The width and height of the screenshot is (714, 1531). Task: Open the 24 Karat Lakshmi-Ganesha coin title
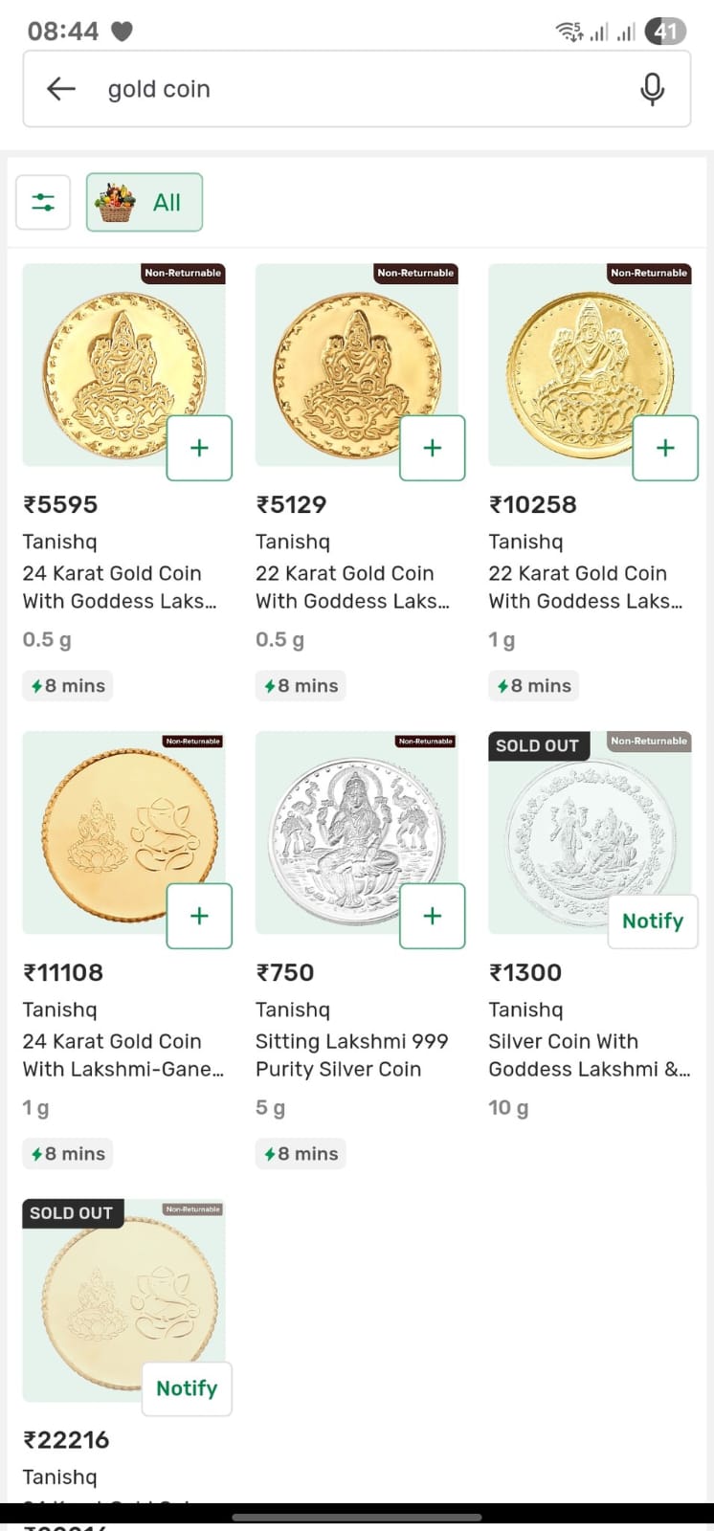click(123, 1055)
